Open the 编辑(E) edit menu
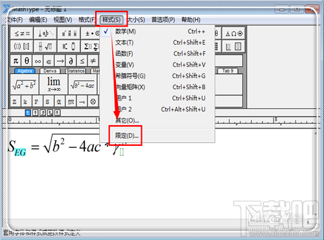The height and width of the screenshot is (240, 324). (x=38, y=20)
